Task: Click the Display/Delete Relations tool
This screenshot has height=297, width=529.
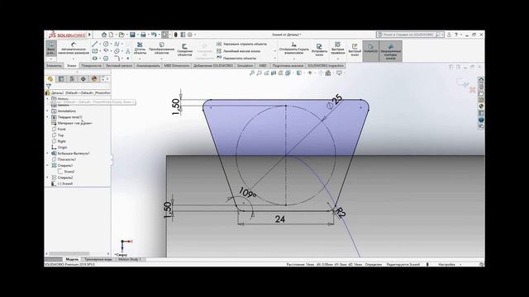Action: (x=294, y=48)
